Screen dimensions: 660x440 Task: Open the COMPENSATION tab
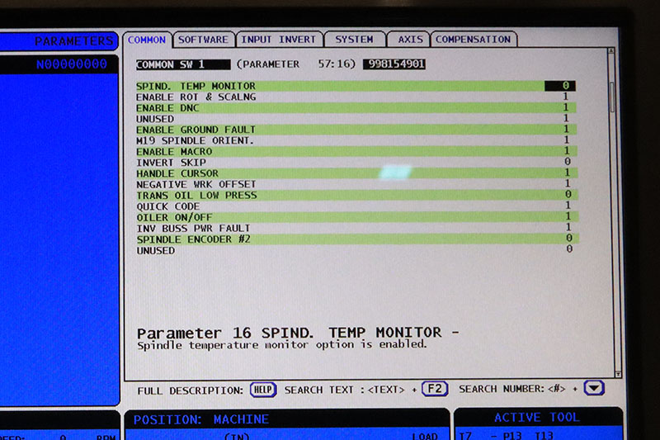[x=473, y=40]
